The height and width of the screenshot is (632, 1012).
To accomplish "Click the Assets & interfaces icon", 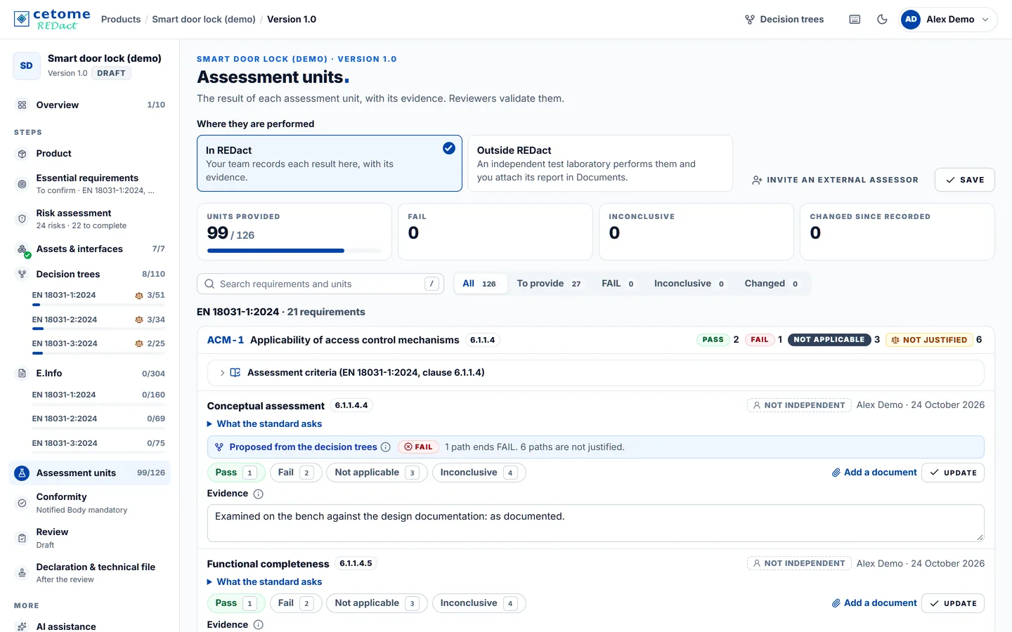I will 22,249.
